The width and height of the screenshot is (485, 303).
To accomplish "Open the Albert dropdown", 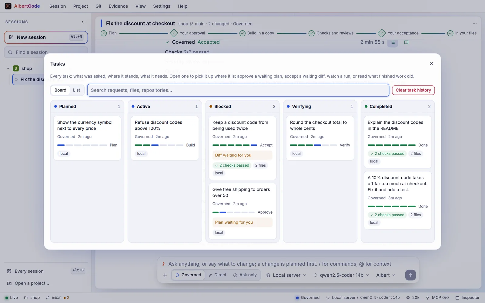I will (386, 275).
